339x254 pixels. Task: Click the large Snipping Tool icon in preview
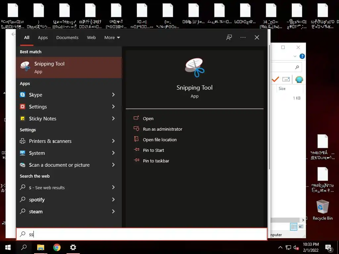tap(195, 67)
